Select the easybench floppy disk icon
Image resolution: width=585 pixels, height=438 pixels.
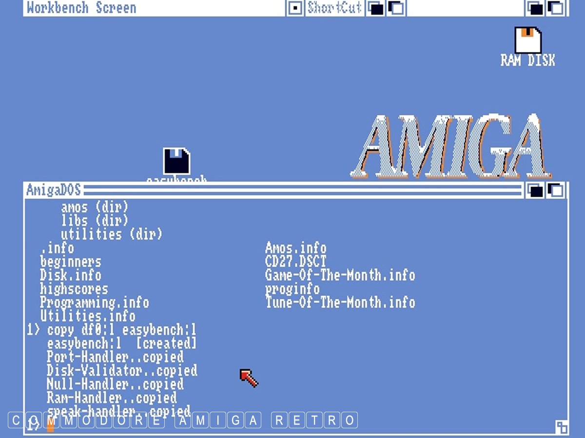click(176, 162)
